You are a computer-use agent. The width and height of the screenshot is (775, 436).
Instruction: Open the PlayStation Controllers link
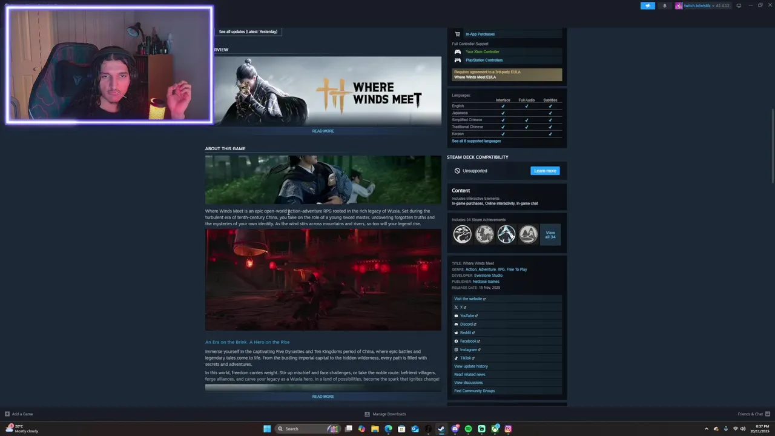484,60
